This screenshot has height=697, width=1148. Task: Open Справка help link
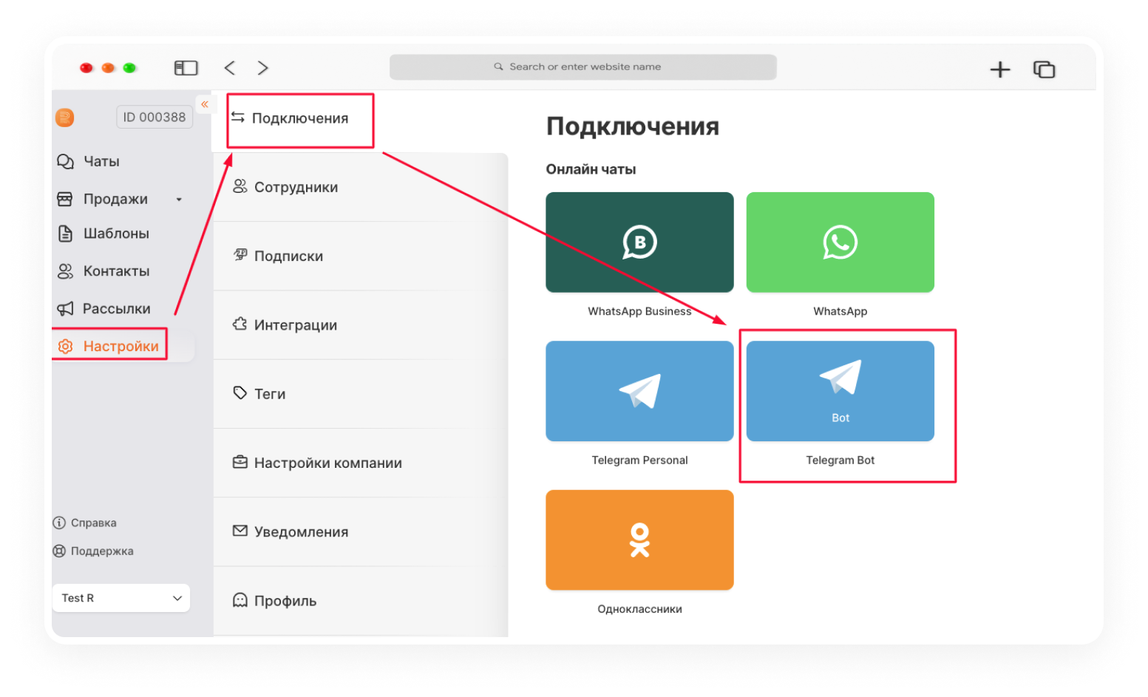(x=93, y=523)
